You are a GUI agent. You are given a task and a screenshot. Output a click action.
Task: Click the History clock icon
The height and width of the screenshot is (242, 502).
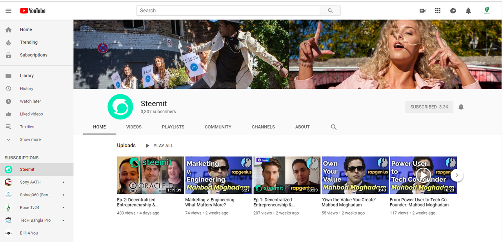click(x=8, y=89)
